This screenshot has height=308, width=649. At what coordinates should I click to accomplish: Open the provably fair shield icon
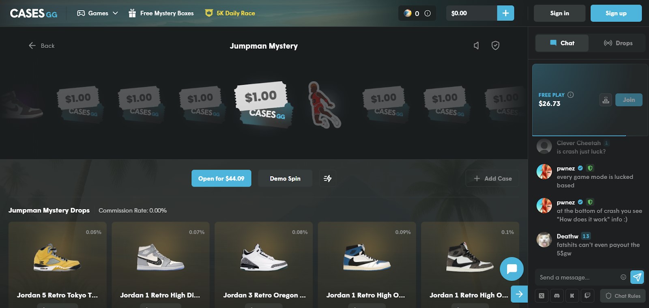(x=495, y=45)
